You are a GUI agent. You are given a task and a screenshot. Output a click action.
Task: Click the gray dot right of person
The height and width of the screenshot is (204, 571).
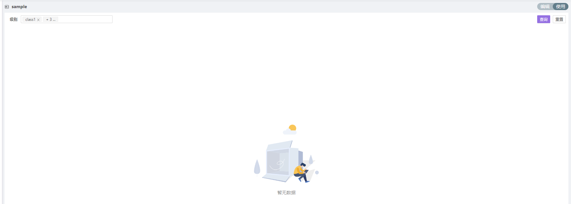tap(317, 172)
